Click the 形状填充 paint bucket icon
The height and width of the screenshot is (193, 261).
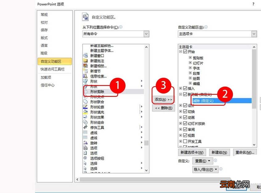tap(85, 112)
